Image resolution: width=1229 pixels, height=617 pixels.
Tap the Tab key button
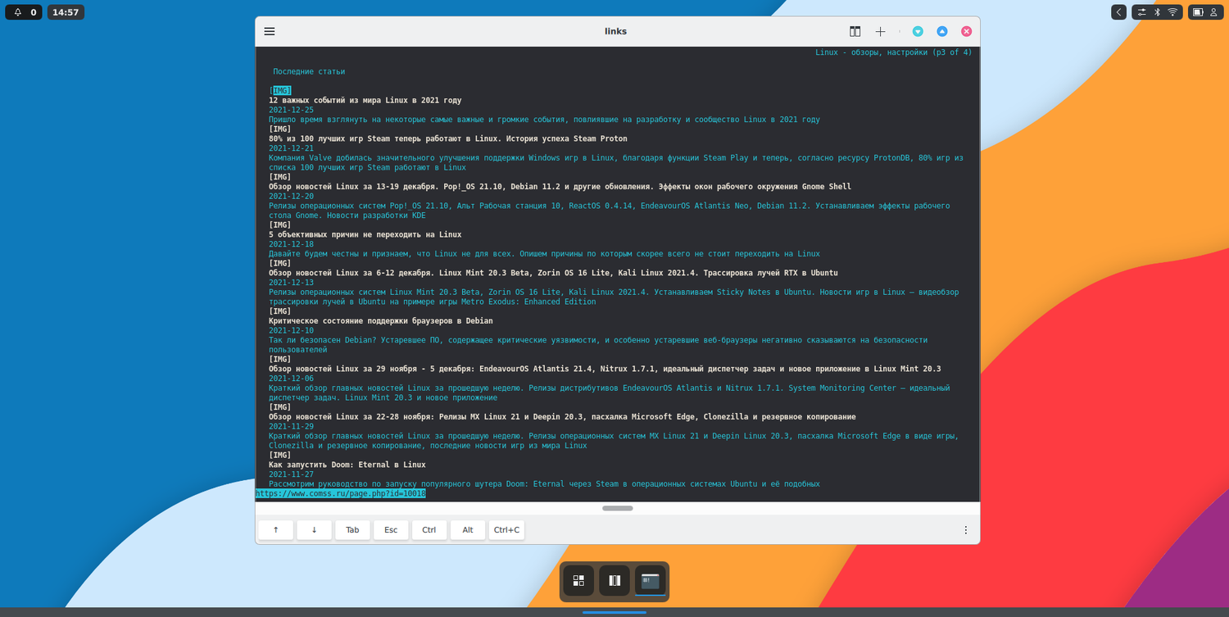(x=352, y=530)
